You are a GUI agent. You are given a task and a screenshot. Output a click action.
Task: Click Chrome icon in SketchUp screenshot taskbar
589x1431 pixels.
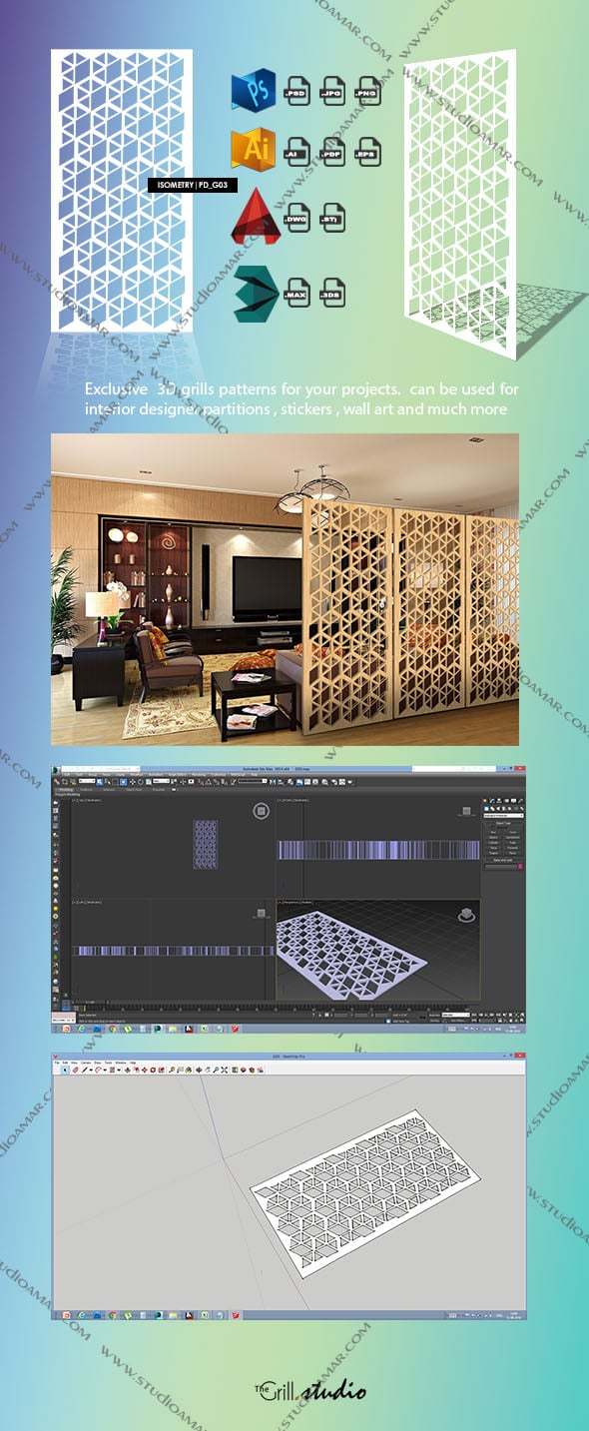tap(113, 1315)
